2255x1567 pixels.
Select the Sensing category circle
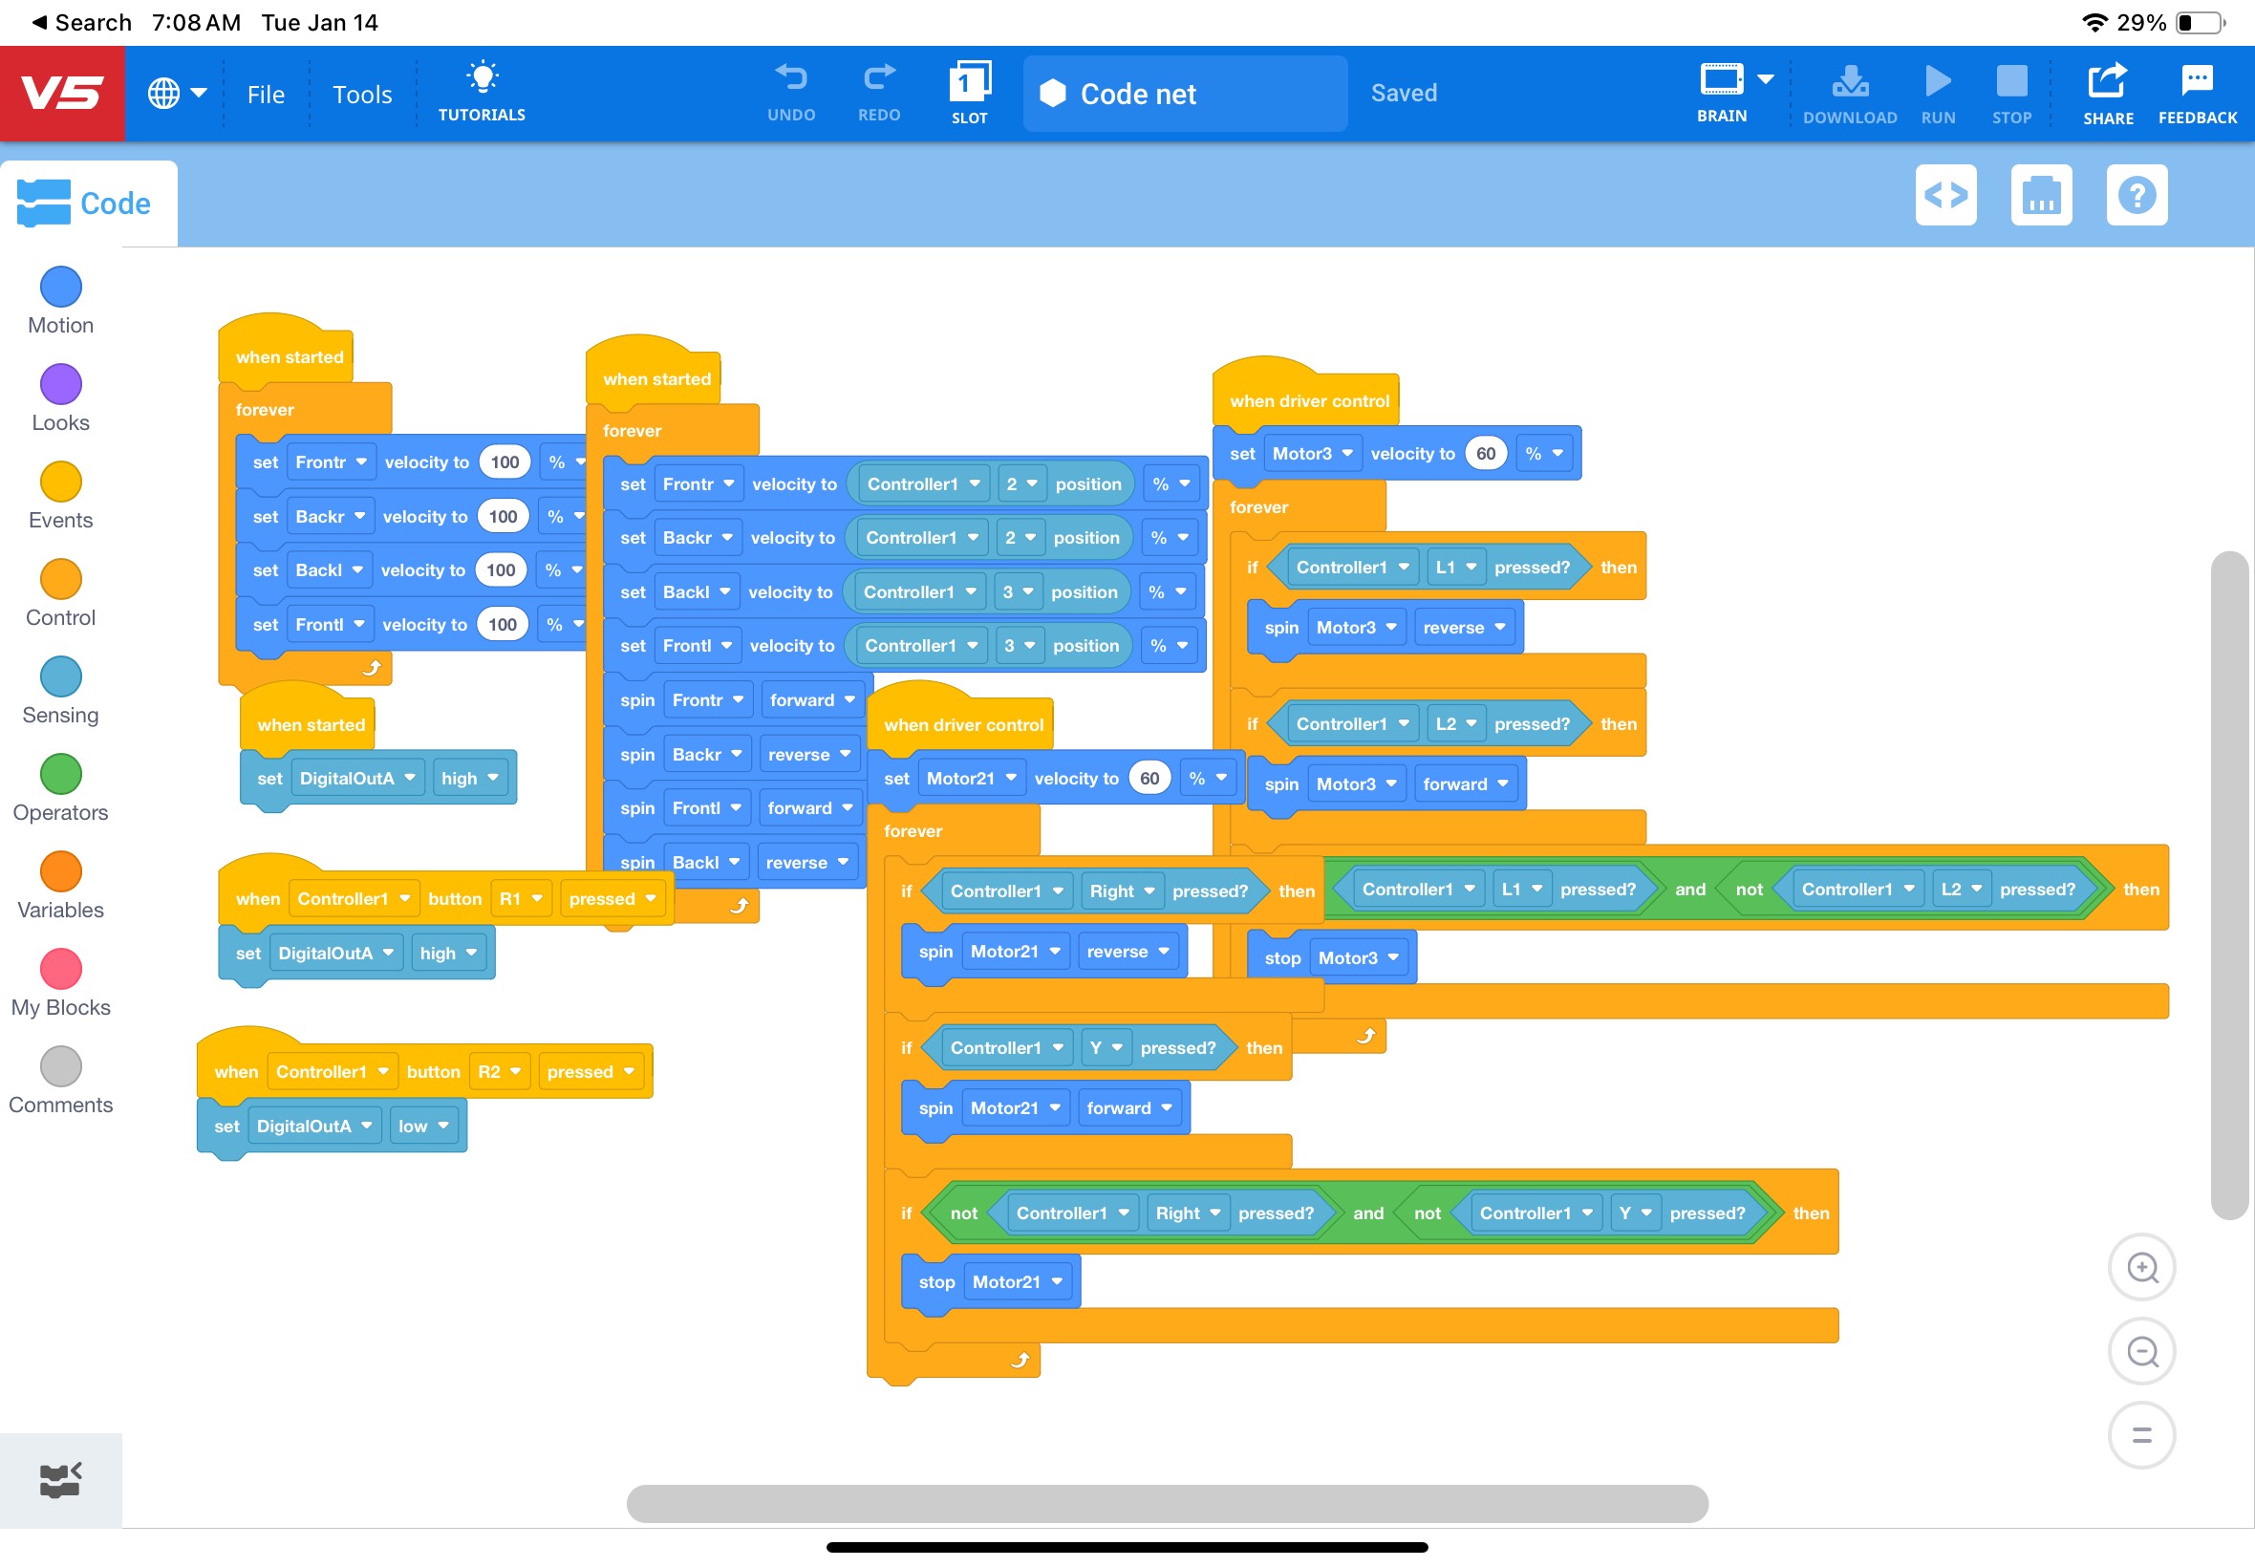click(x=61, y=676)
